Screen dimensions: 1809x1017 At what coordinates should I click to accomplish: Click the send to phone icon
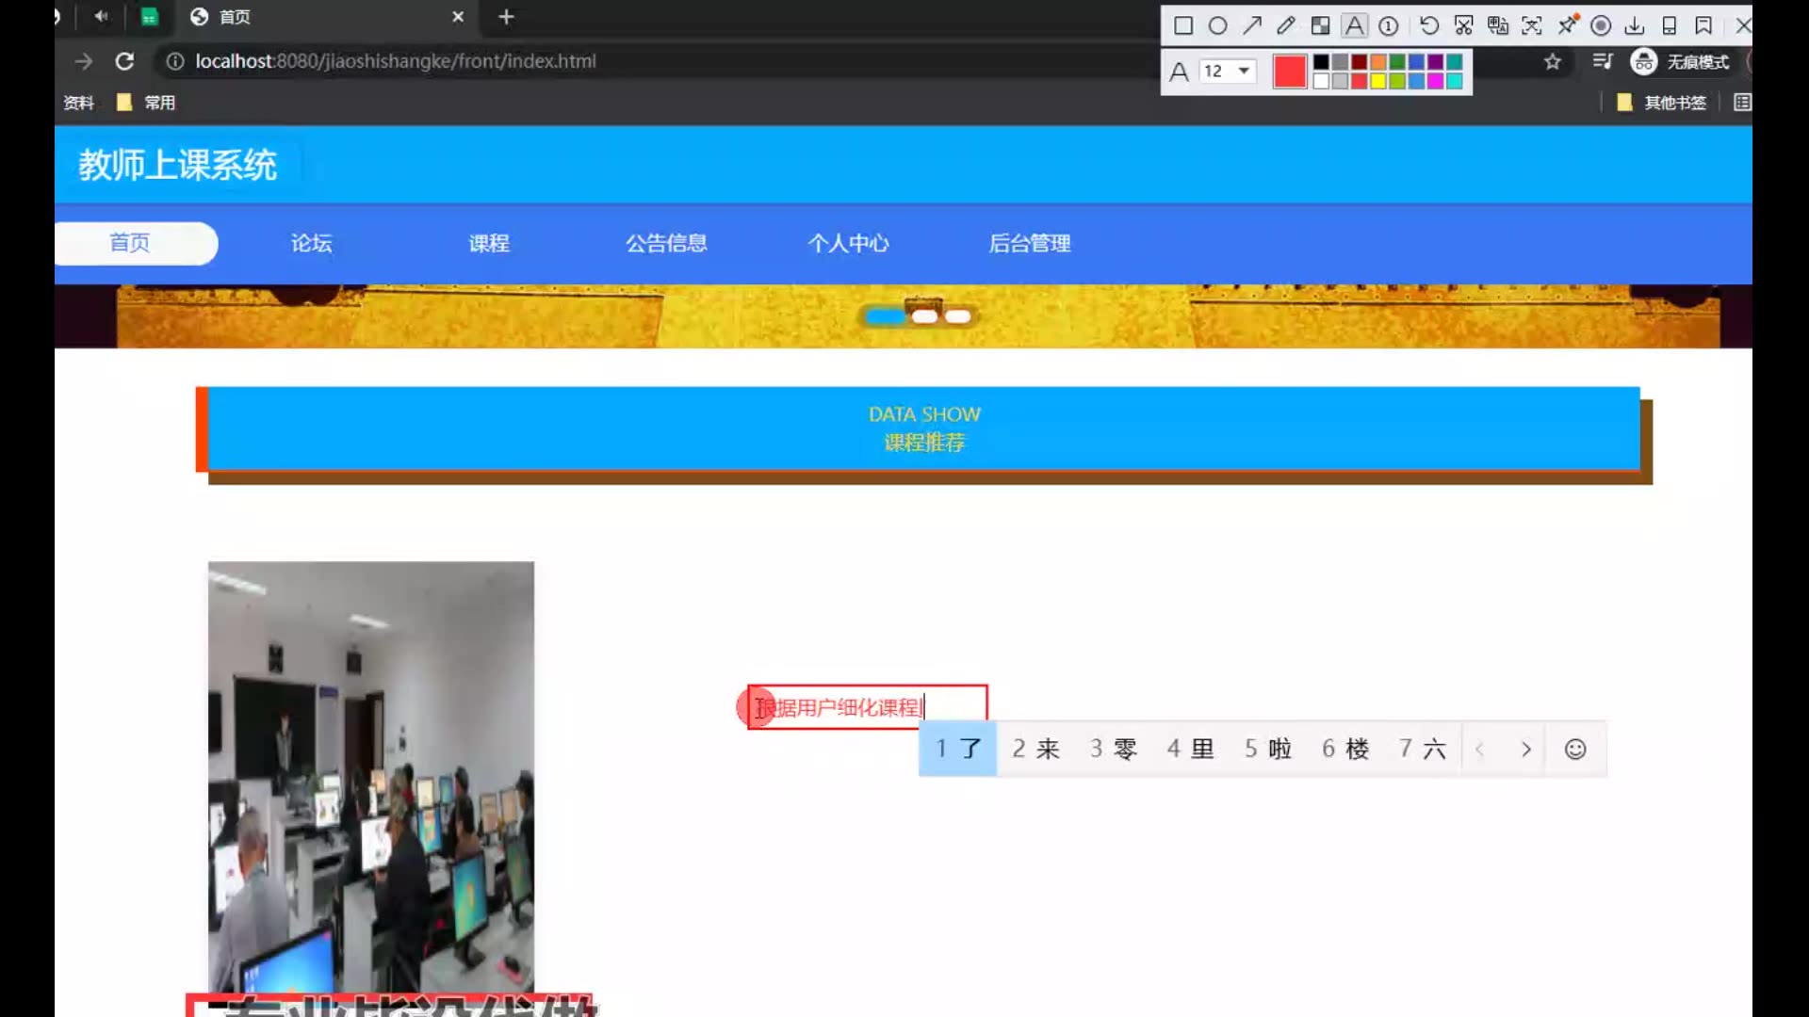(x=1670, y=25)
